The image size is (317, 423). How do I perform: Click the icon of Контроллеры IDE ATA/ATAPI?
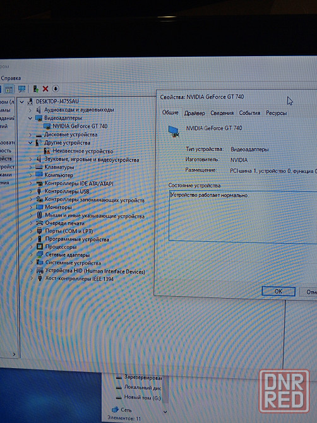coord(39,184)
